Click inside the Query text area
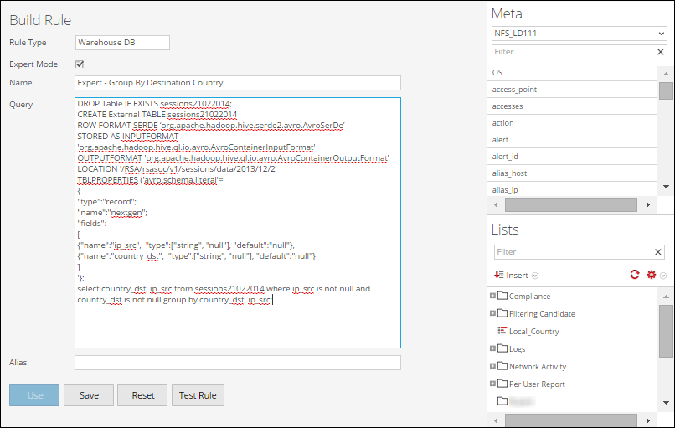 238,223
